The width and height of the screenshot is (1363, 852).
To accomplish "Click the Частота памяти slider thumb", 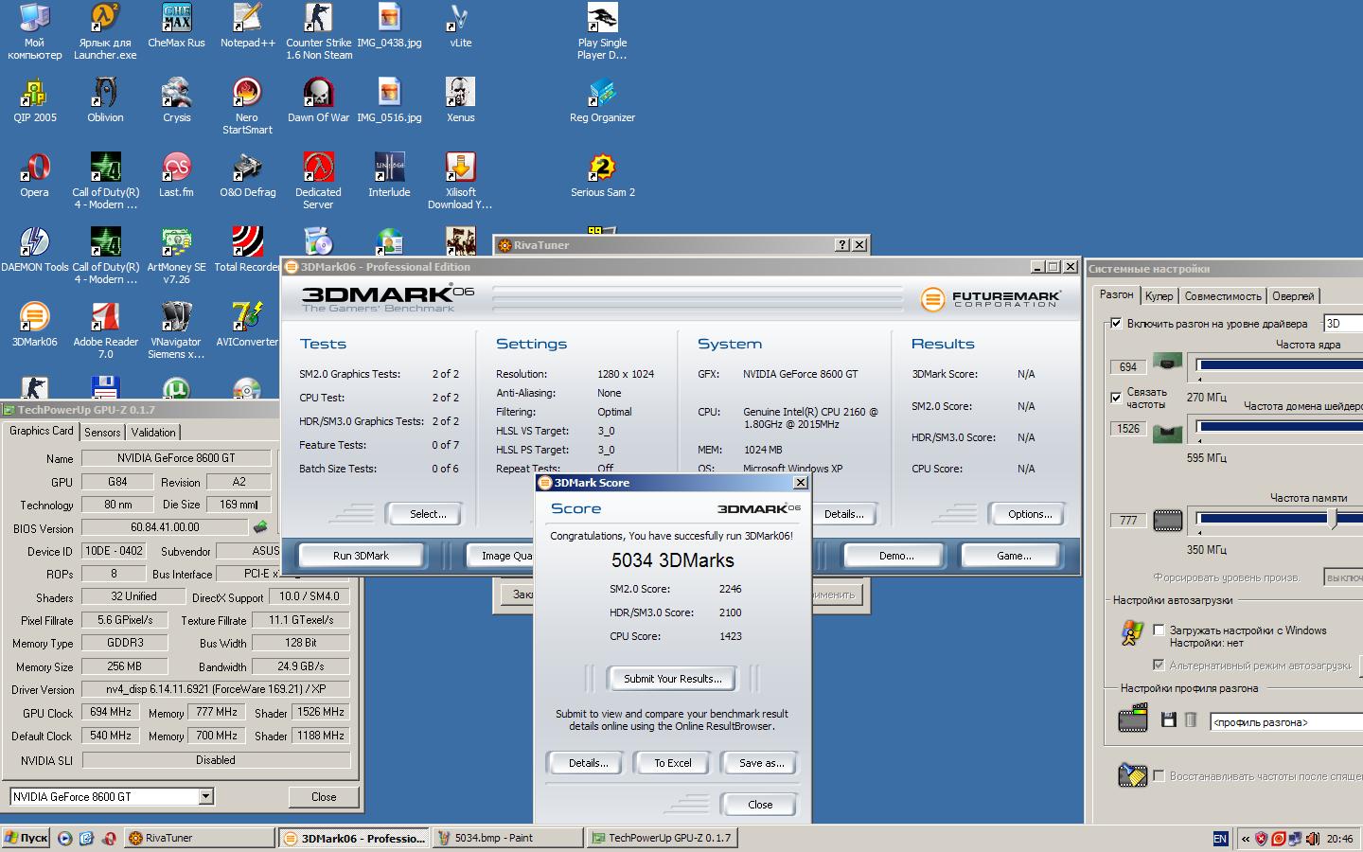I will pyautogui.click(x=1334, y=519).
